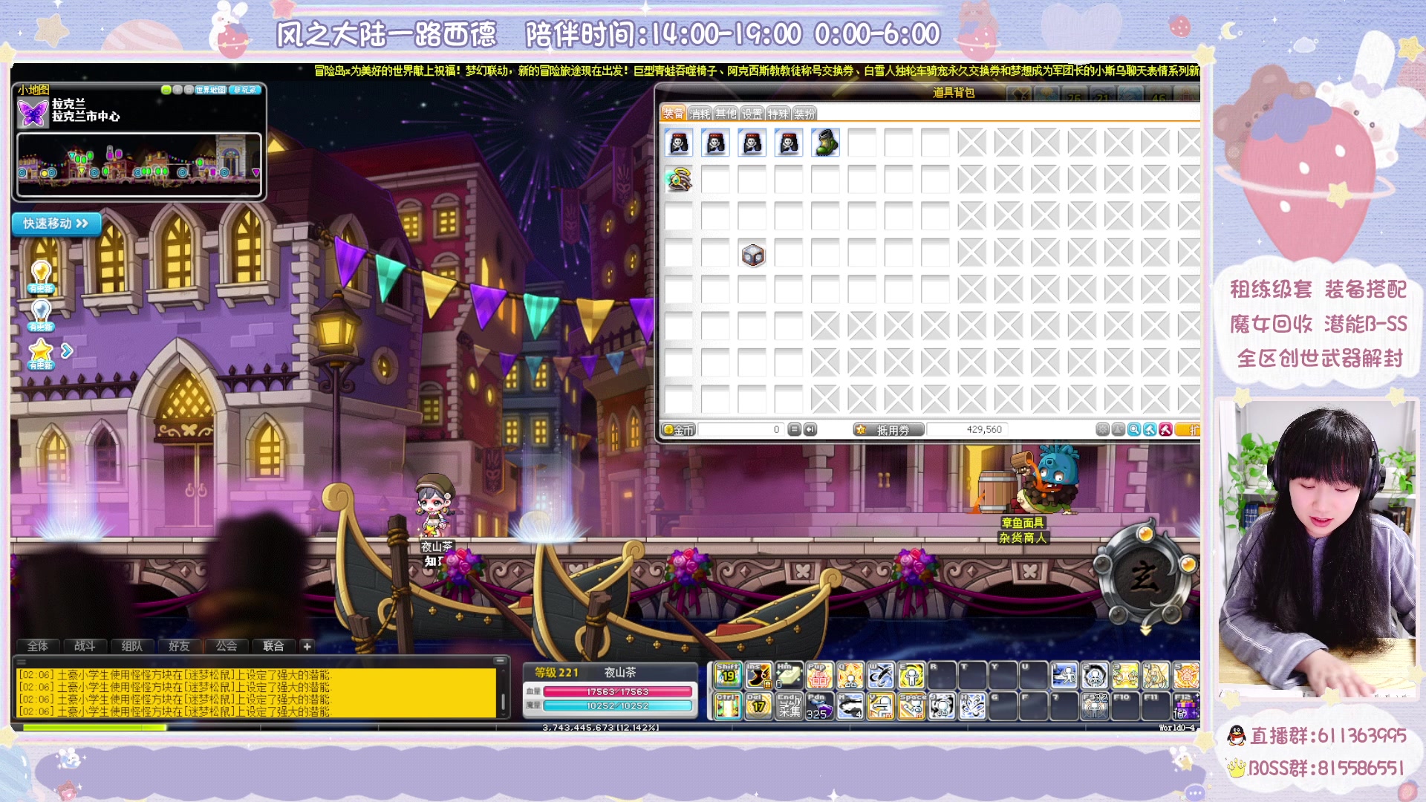
Task: Select the green boots item in inventory
Action: click(x=825, y=143)
